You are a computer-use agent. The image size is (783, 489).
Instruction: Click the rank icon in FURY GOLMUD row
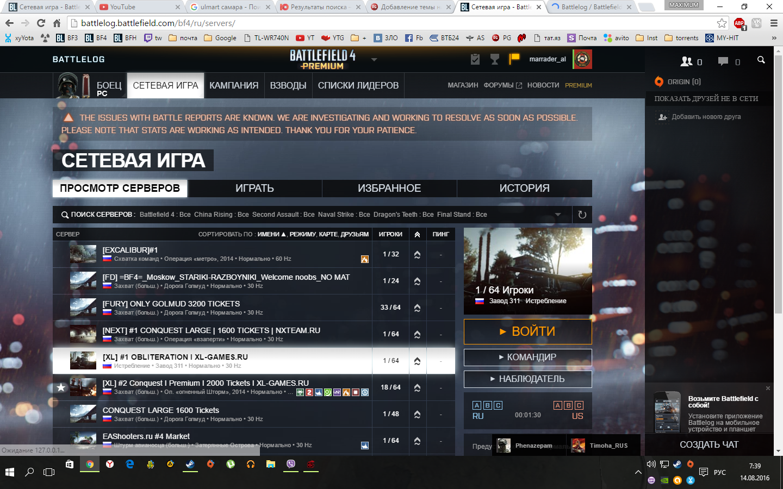tap(417, 308)
